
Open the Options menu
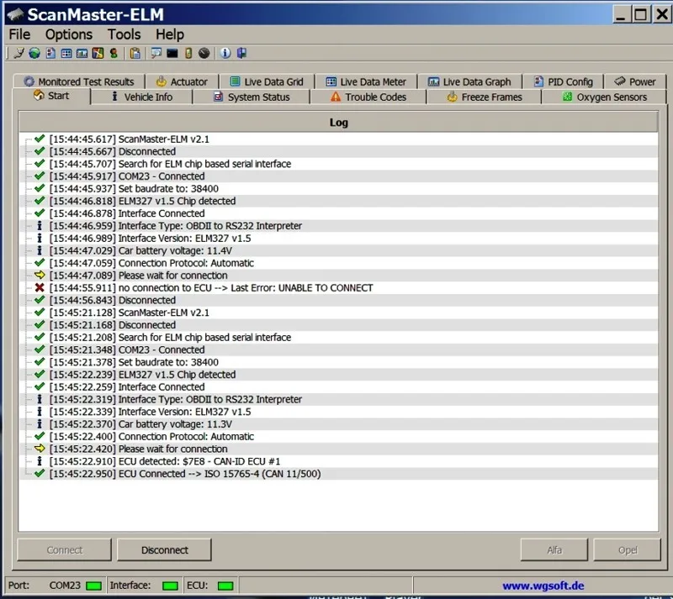pyautogui.click(x=69, y=34)
